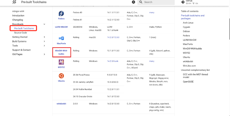230x116 pixels.
Task: Open the MacPorts text link
Action: click(61, 43)
